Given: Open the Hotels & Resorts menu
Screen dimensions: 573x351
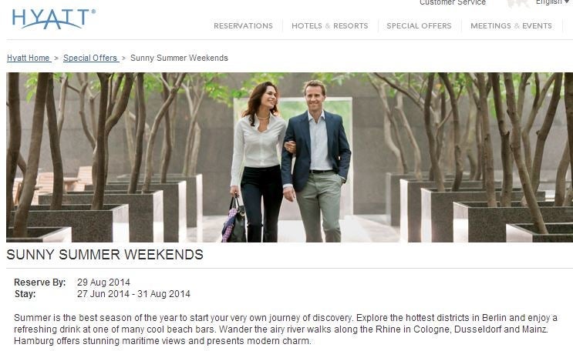Looking at the screenshot, I should [329, 26].
